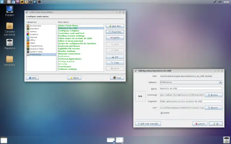
Task: Open the Papelera trash desktop icon
Action: (x=10, y=44)
